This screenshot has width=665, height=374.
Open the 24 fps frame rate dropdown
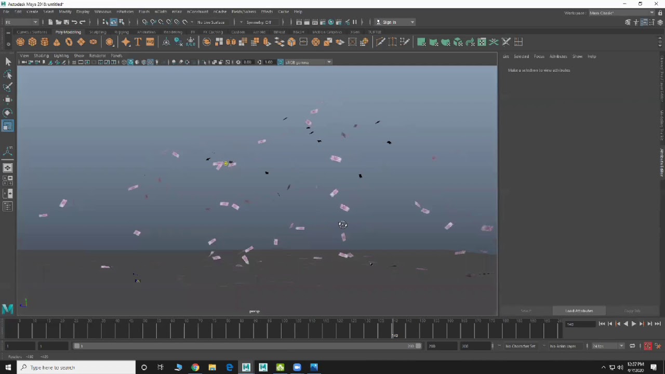click(x=608, y=346)
